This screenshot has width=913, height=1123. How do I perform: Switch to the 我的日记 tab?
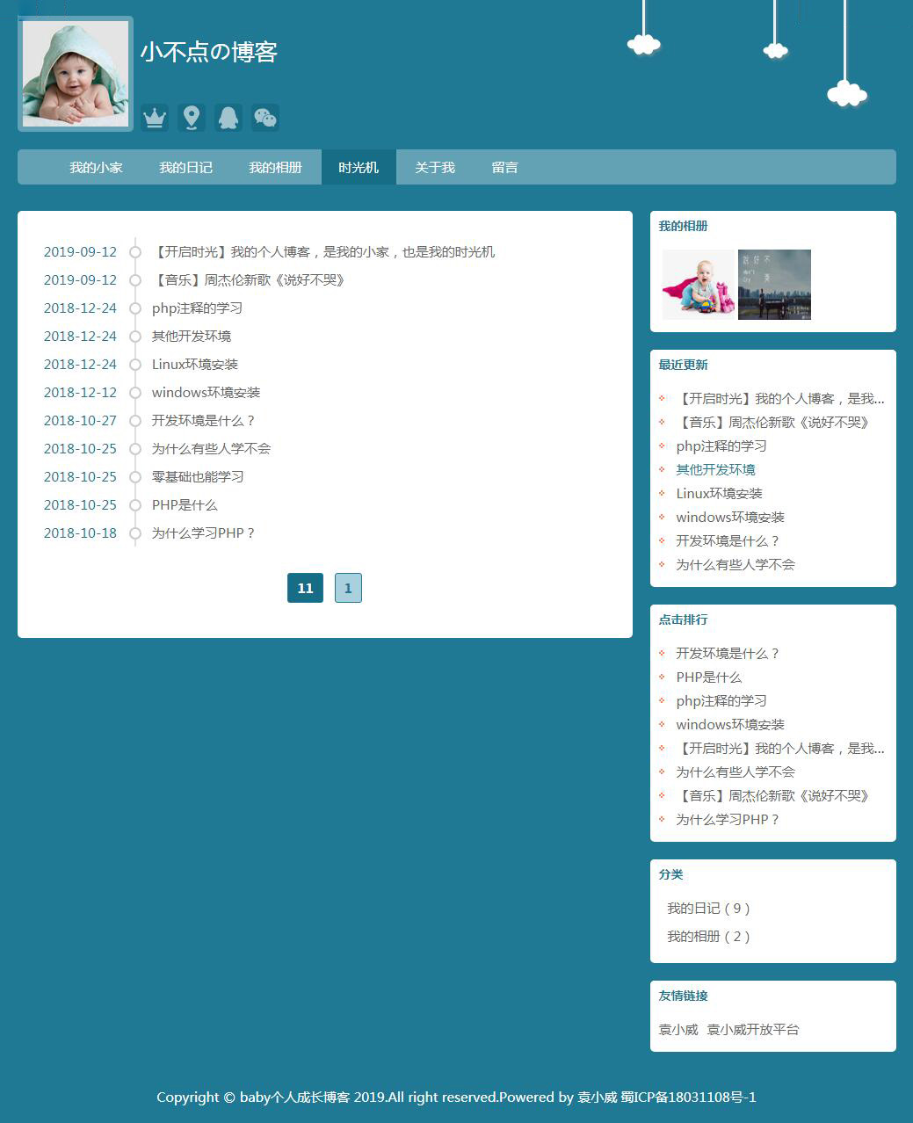pos(185,167)
